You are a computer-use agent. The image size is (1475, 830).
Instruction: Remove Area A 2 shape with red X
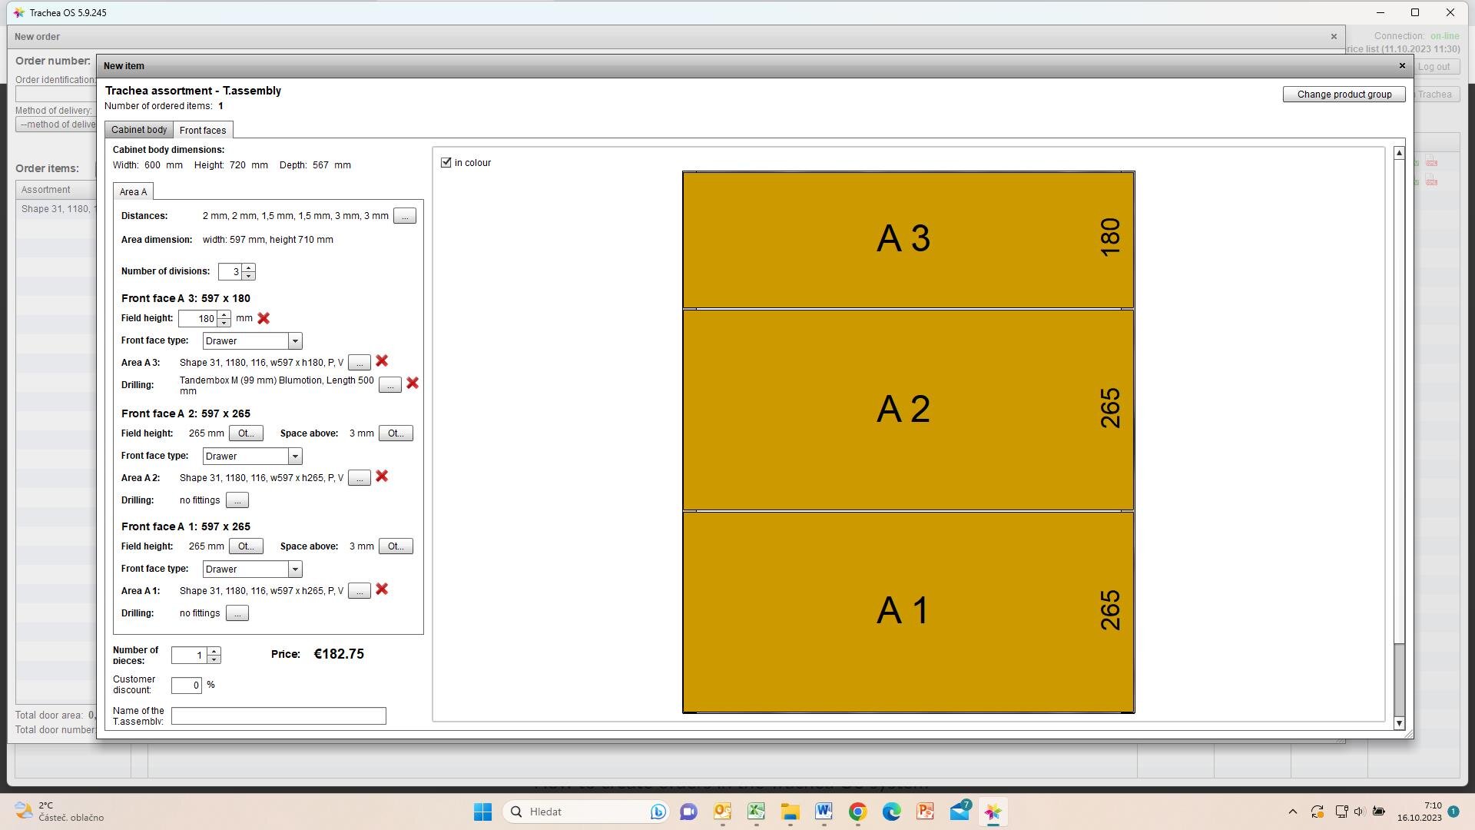coord(382,476)
